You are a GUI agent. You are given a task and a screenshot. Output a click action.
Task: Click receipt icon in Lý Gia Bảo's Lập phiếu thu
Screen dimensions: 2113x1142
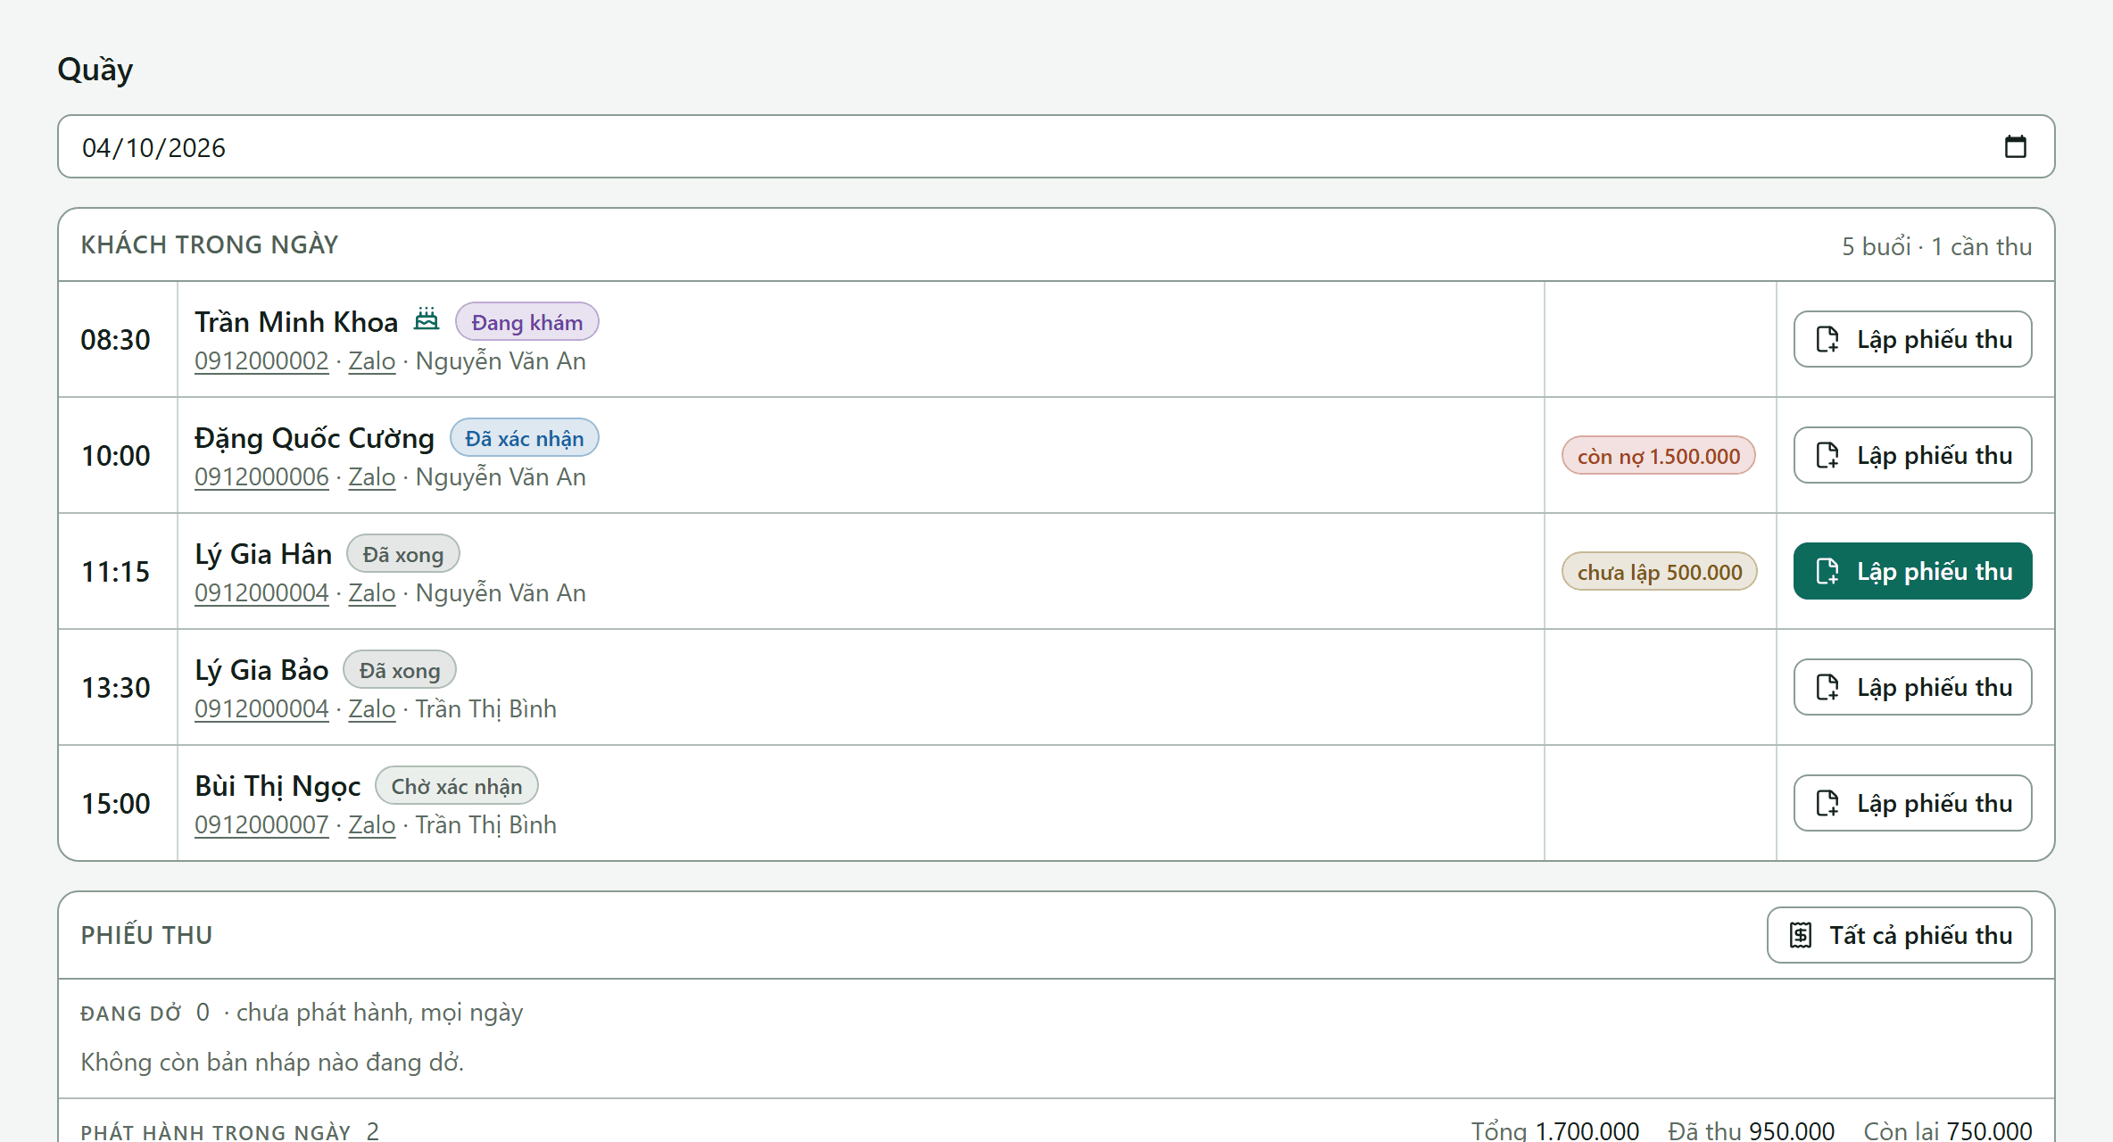pos(1827,687)
